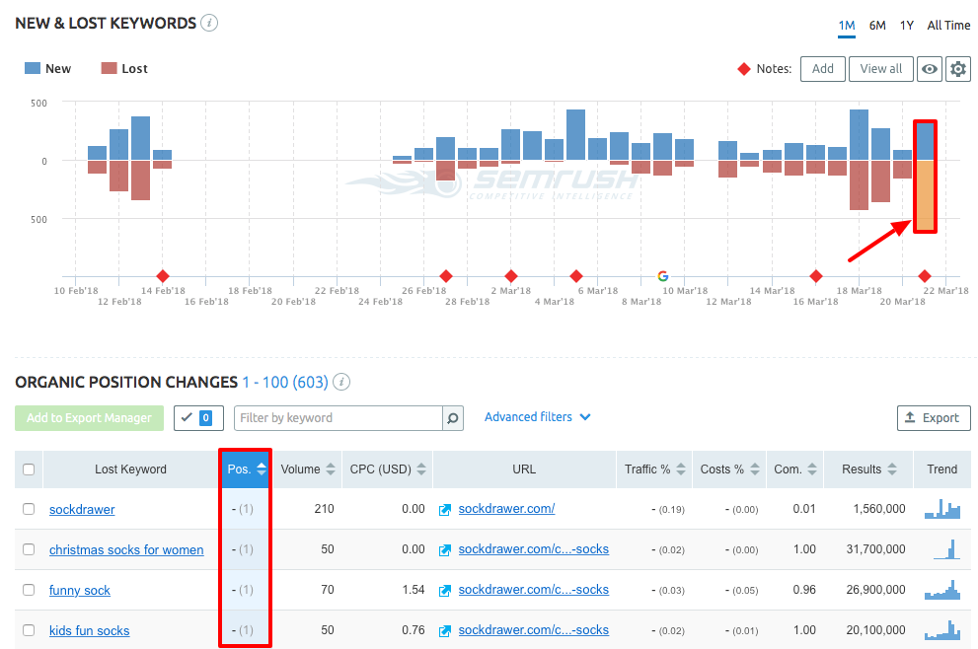Image resolution: width=978 pixels, height=649 pixels.
Task: Sort table by Com. column
Action: [x=794, y=469]
